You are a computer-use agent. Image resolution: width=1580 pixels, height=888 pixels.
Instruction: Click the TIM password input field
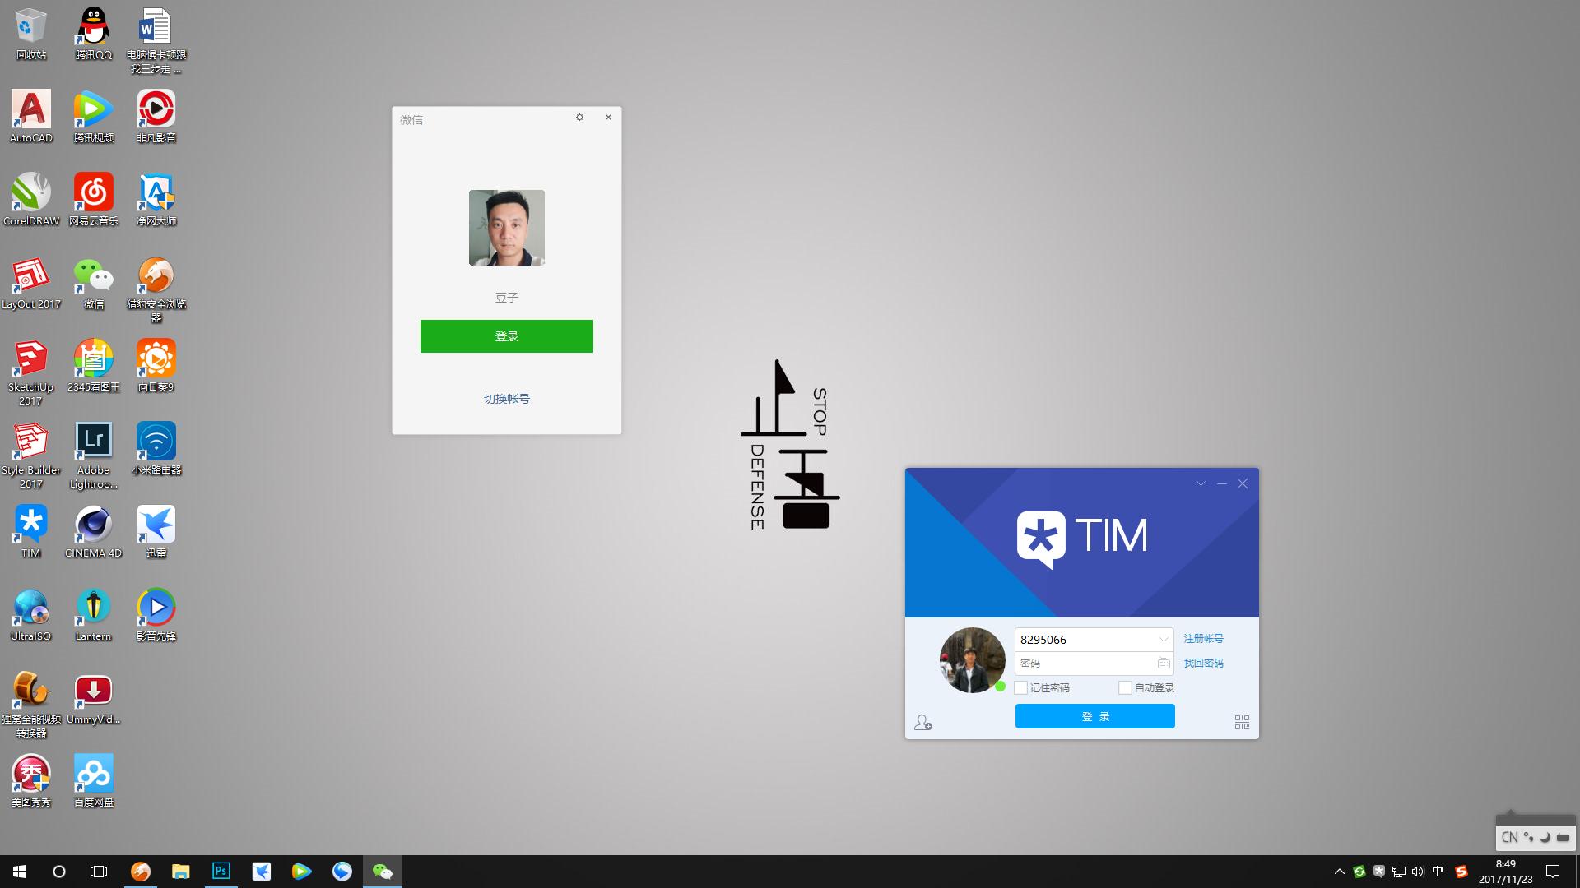(x=1082, y=663)
